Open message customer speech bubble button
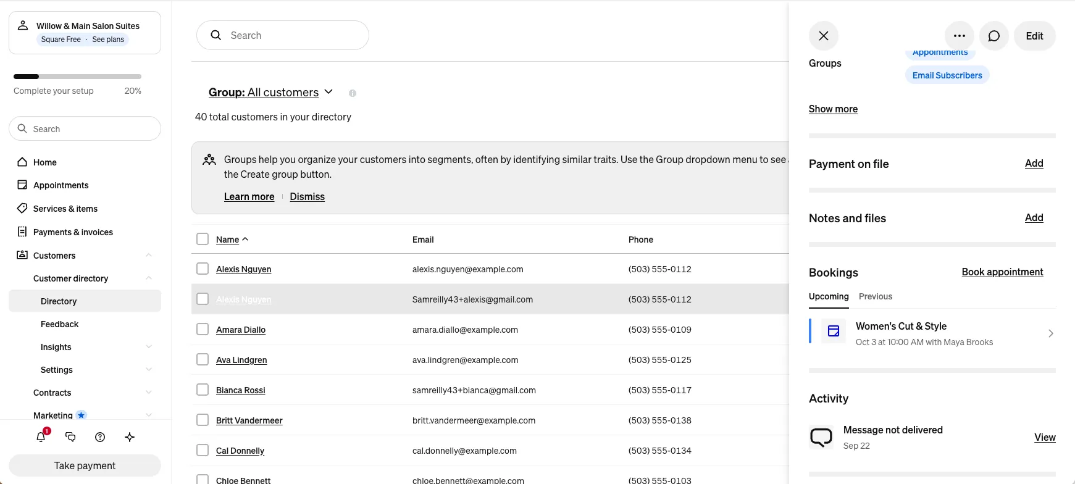The width and height of the screenshot is (1075, 484). point(994,36)
